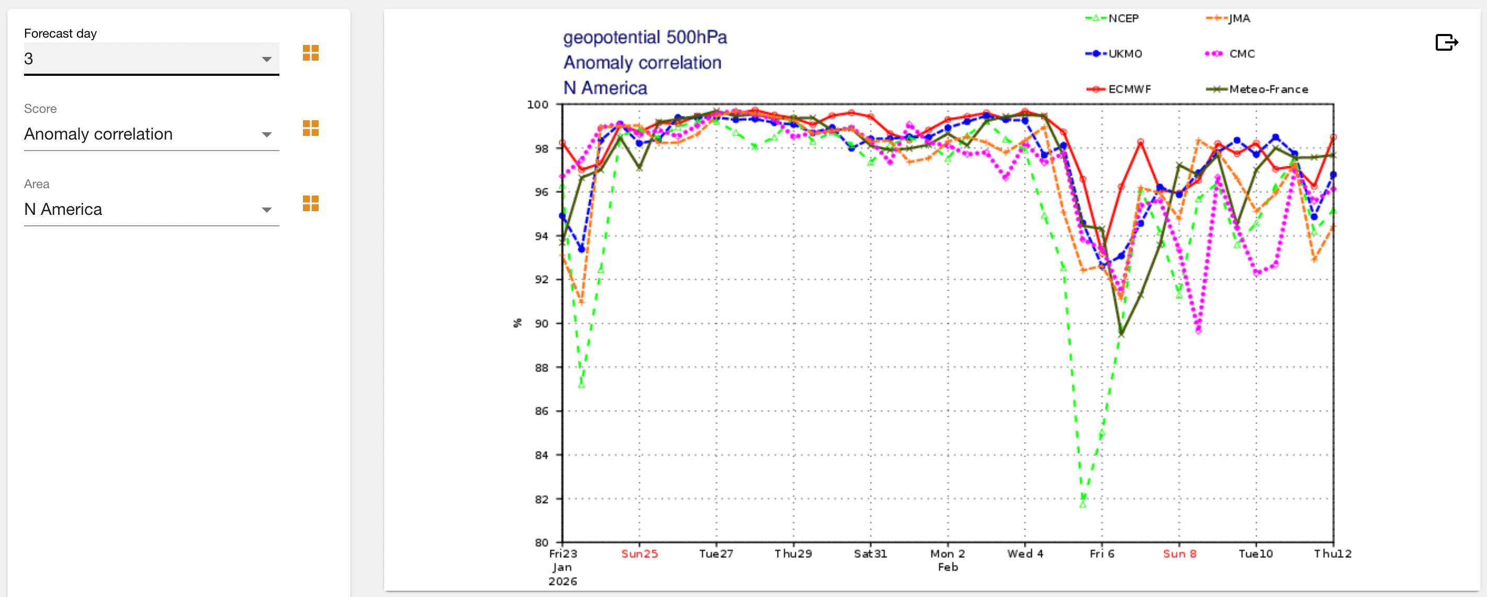The width and height of the screenshot is (1487, 597).
Task: Click the export icon at top right
Action: 1446,43
